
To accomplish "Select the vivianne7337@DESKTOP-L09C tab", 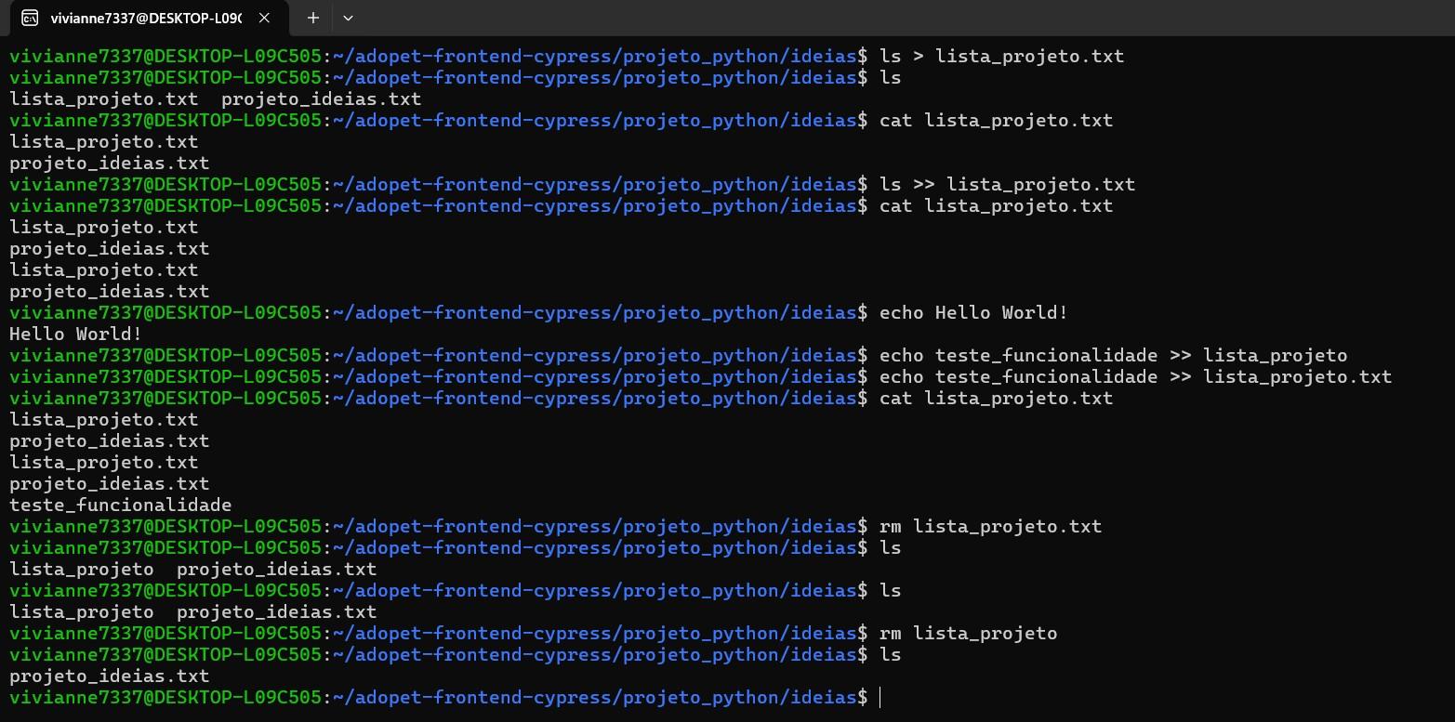I will tap(147, 19).
